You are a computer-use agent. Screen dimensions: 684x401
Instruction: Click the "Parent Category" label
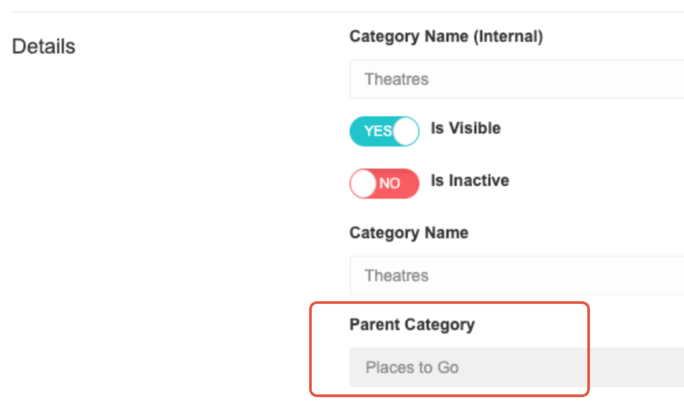coord(412,324)
